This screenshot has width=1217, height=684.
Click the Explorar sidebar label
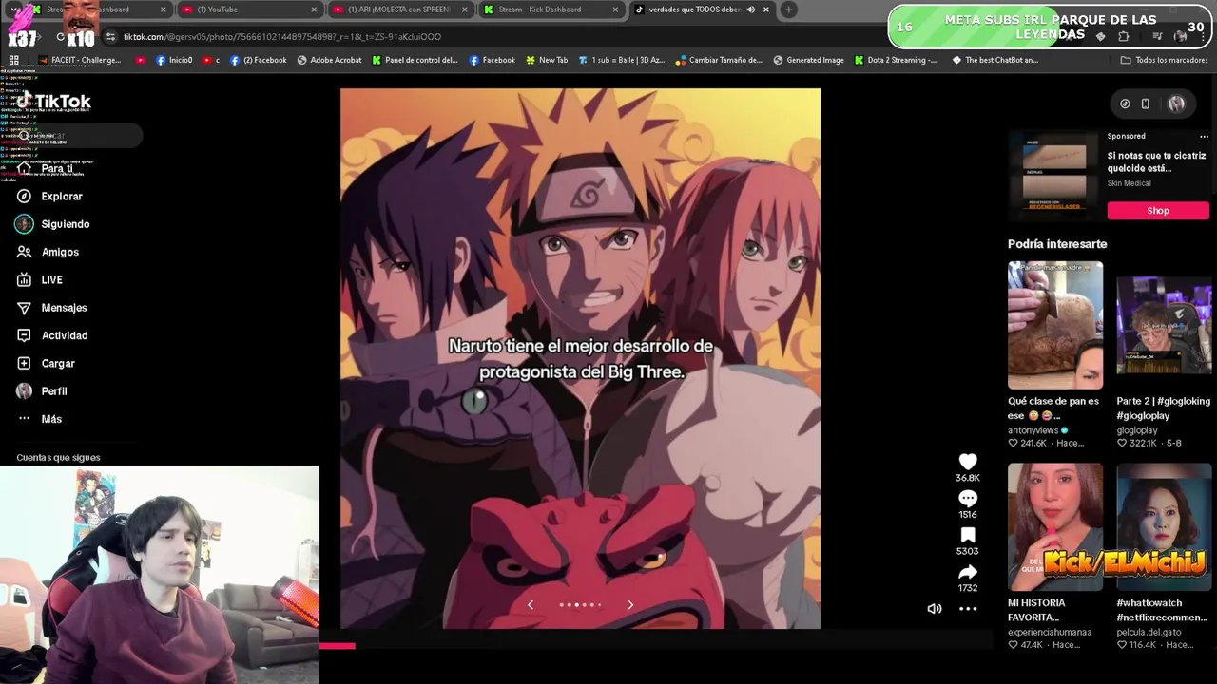tap(62, 197)
